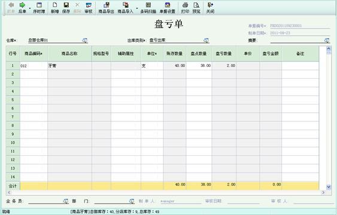This screenshot has height=215, width=337.
Task: Select row 1 book quantity 40.00
Action: (x=175, y=66)
